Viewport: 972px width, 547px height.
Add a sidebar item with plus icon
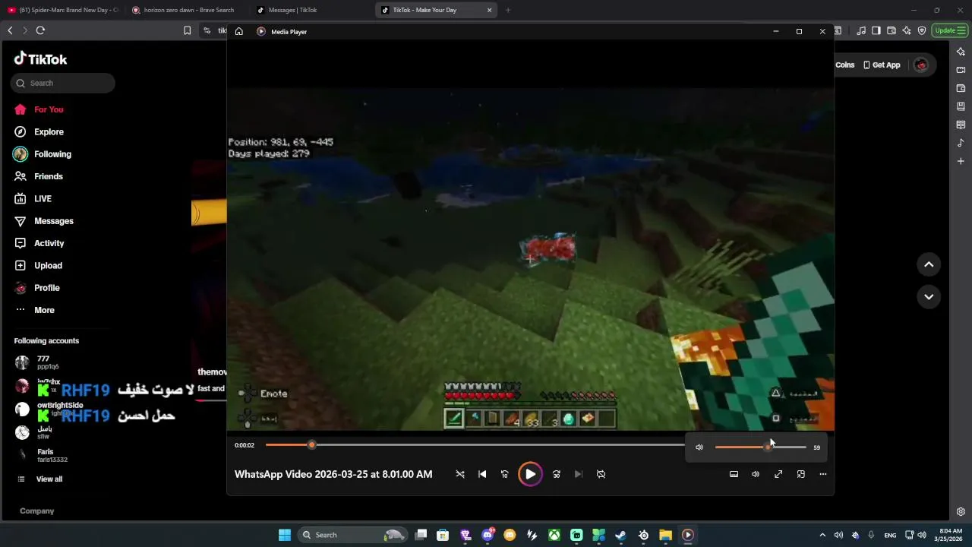[x=961, y=161]
